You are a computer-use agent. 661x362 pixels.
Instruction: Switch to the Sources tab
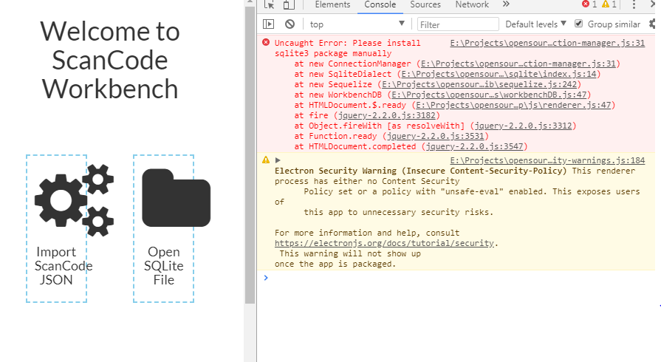point(425,4)
